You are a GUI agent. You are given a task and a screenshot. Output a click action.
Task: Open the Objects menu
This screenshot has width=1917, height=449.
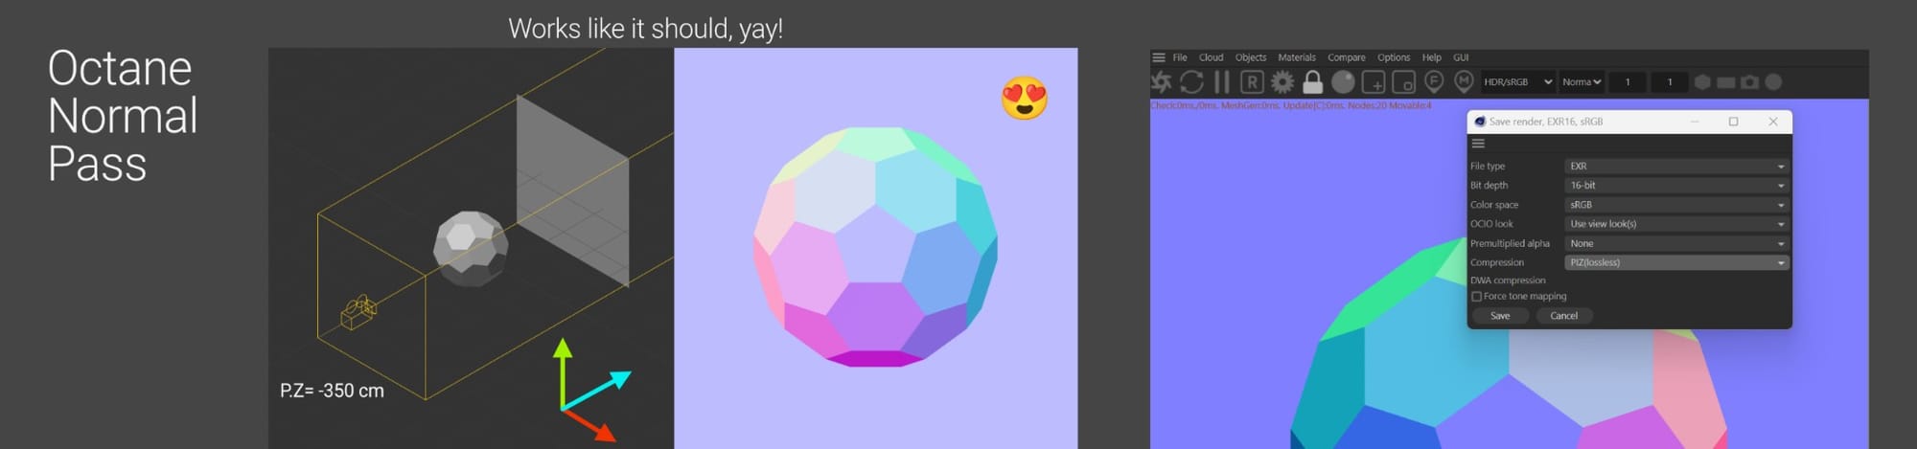click(x=1251, y=57)
